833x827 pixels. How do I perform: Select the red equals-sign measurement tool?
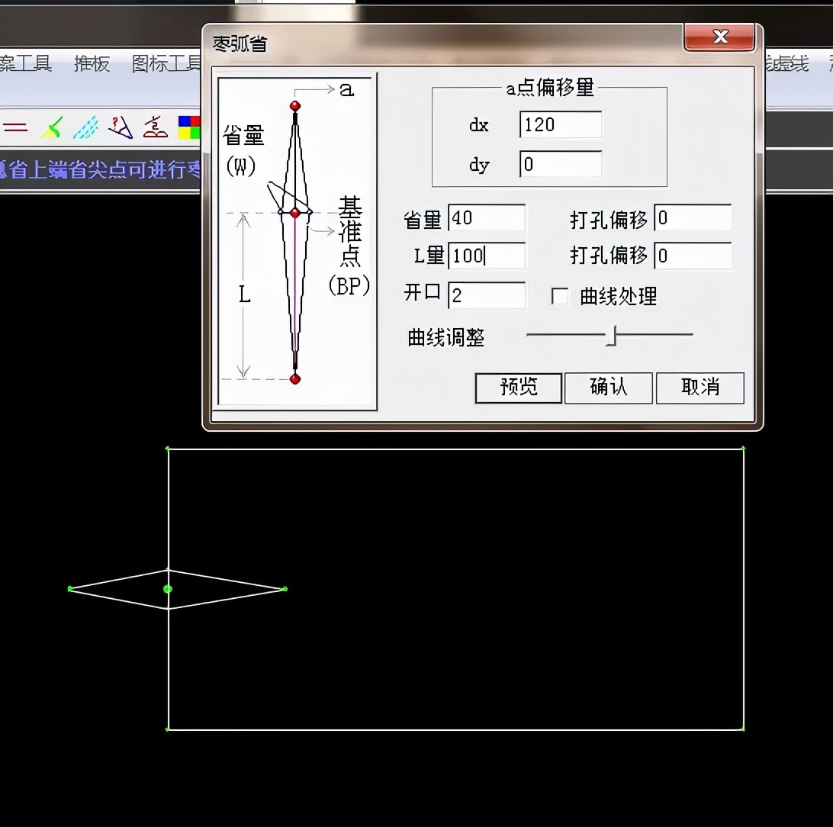point(15,127)
